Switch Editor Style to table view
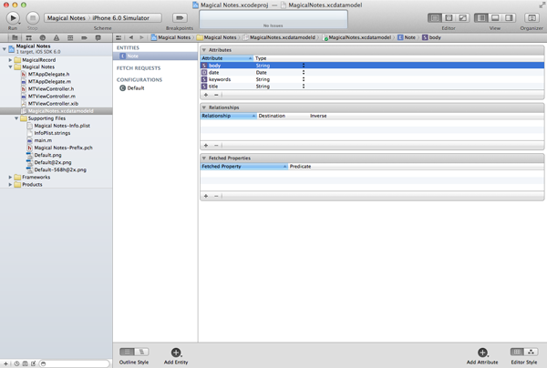Viewport: 547px width, 368px height. pyautogui.click(x=517, y=352)
